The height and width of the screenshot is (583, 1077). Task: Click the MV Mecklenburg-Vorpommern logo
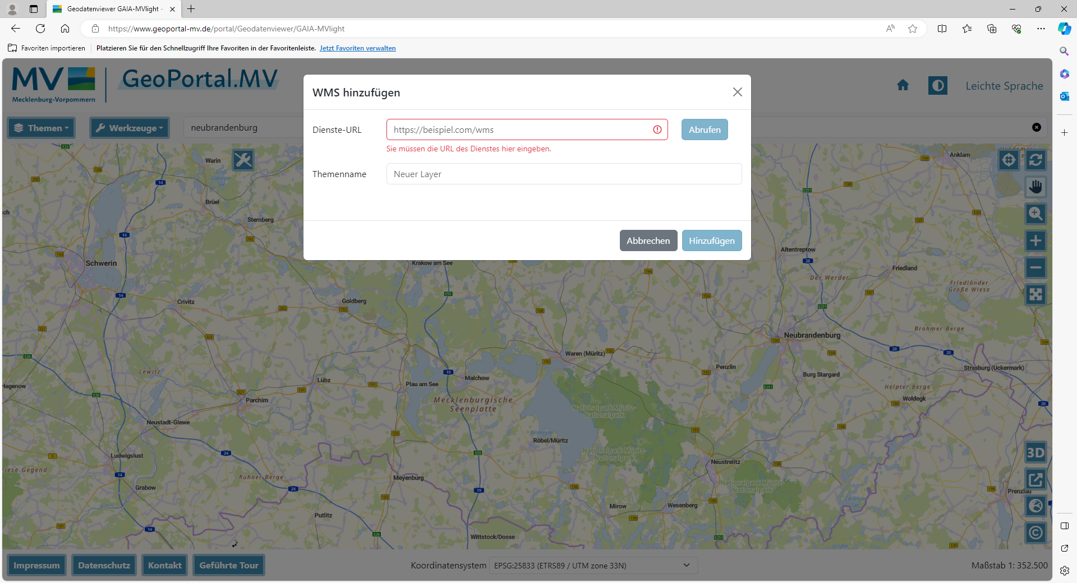pos(54,85)
